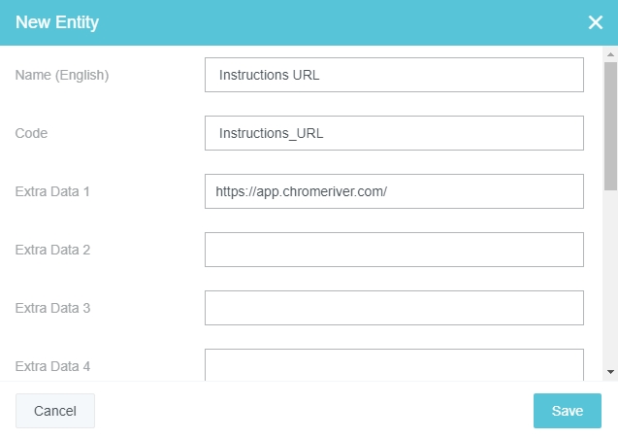Click the "Extra Data 4" label
Image resolution: width=618 pixels, height=439 pixels.
(x=52, y=366)
